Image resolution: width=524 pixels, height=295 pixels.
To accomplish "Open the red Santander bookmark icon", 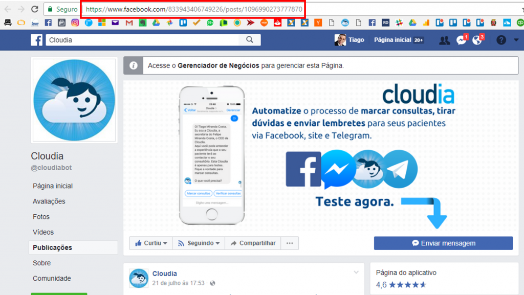I will click(x=277, y=22).
